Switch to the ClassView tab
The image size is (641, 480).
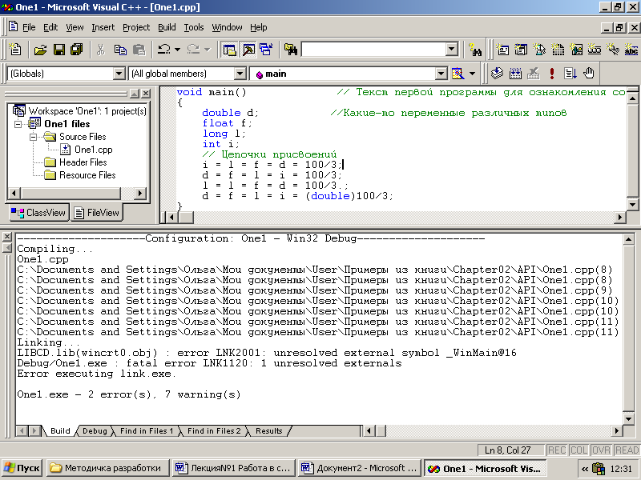pos(38,213)
